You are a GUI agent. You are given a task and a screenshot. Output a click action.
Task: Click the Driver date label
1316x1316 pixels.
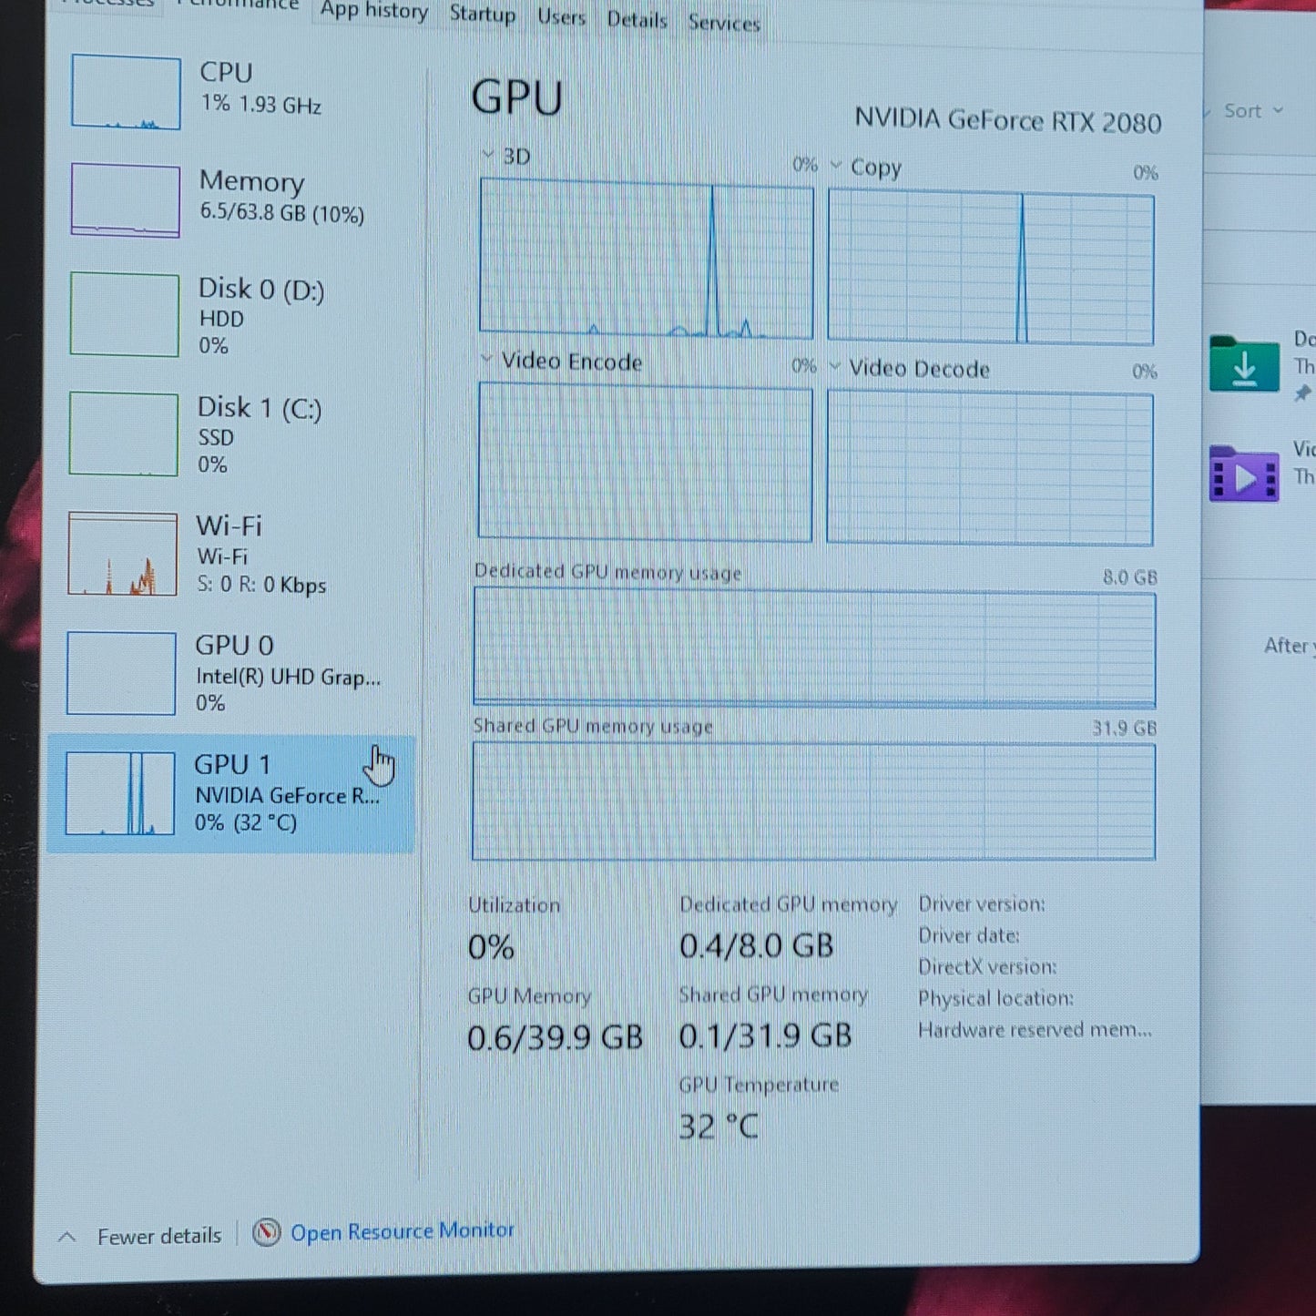point(969,935)
